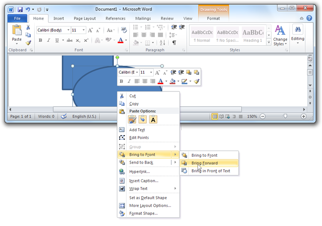The height and width of the screenshot is (226, 322).
Task: Toggle Bold in the ribbon Font group
Action: tap(40, 40)
